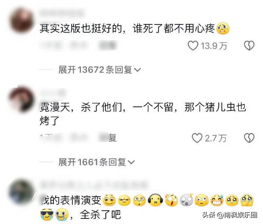Select the comment text 其实这版也挺好的

tap(81, 29)
